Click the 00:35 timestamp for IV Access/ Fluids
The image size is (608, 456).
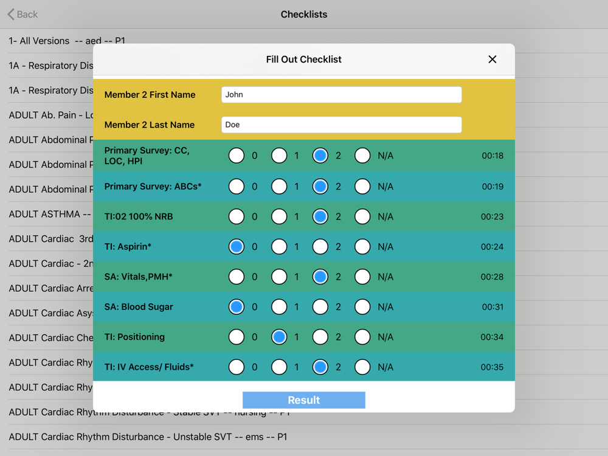click(492, 367)
